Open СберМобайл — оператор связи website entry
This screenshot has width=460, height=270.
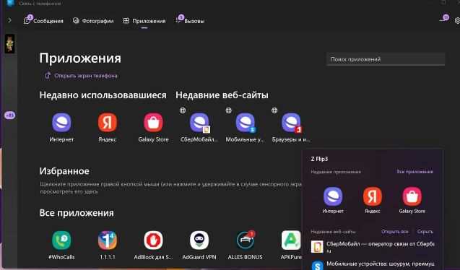373,247
